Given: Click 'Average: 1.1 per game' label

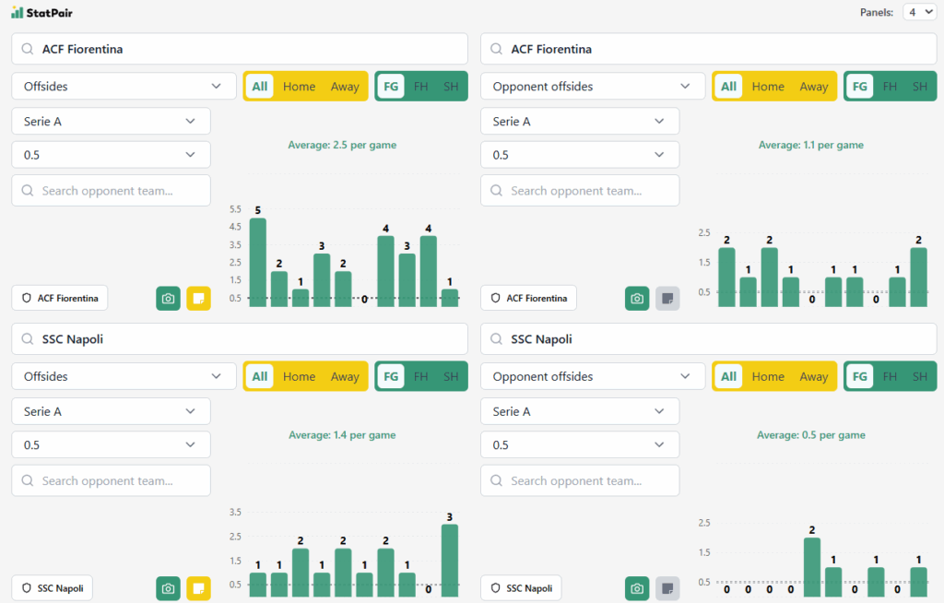Looking at the screenshot, I should 811,145.
